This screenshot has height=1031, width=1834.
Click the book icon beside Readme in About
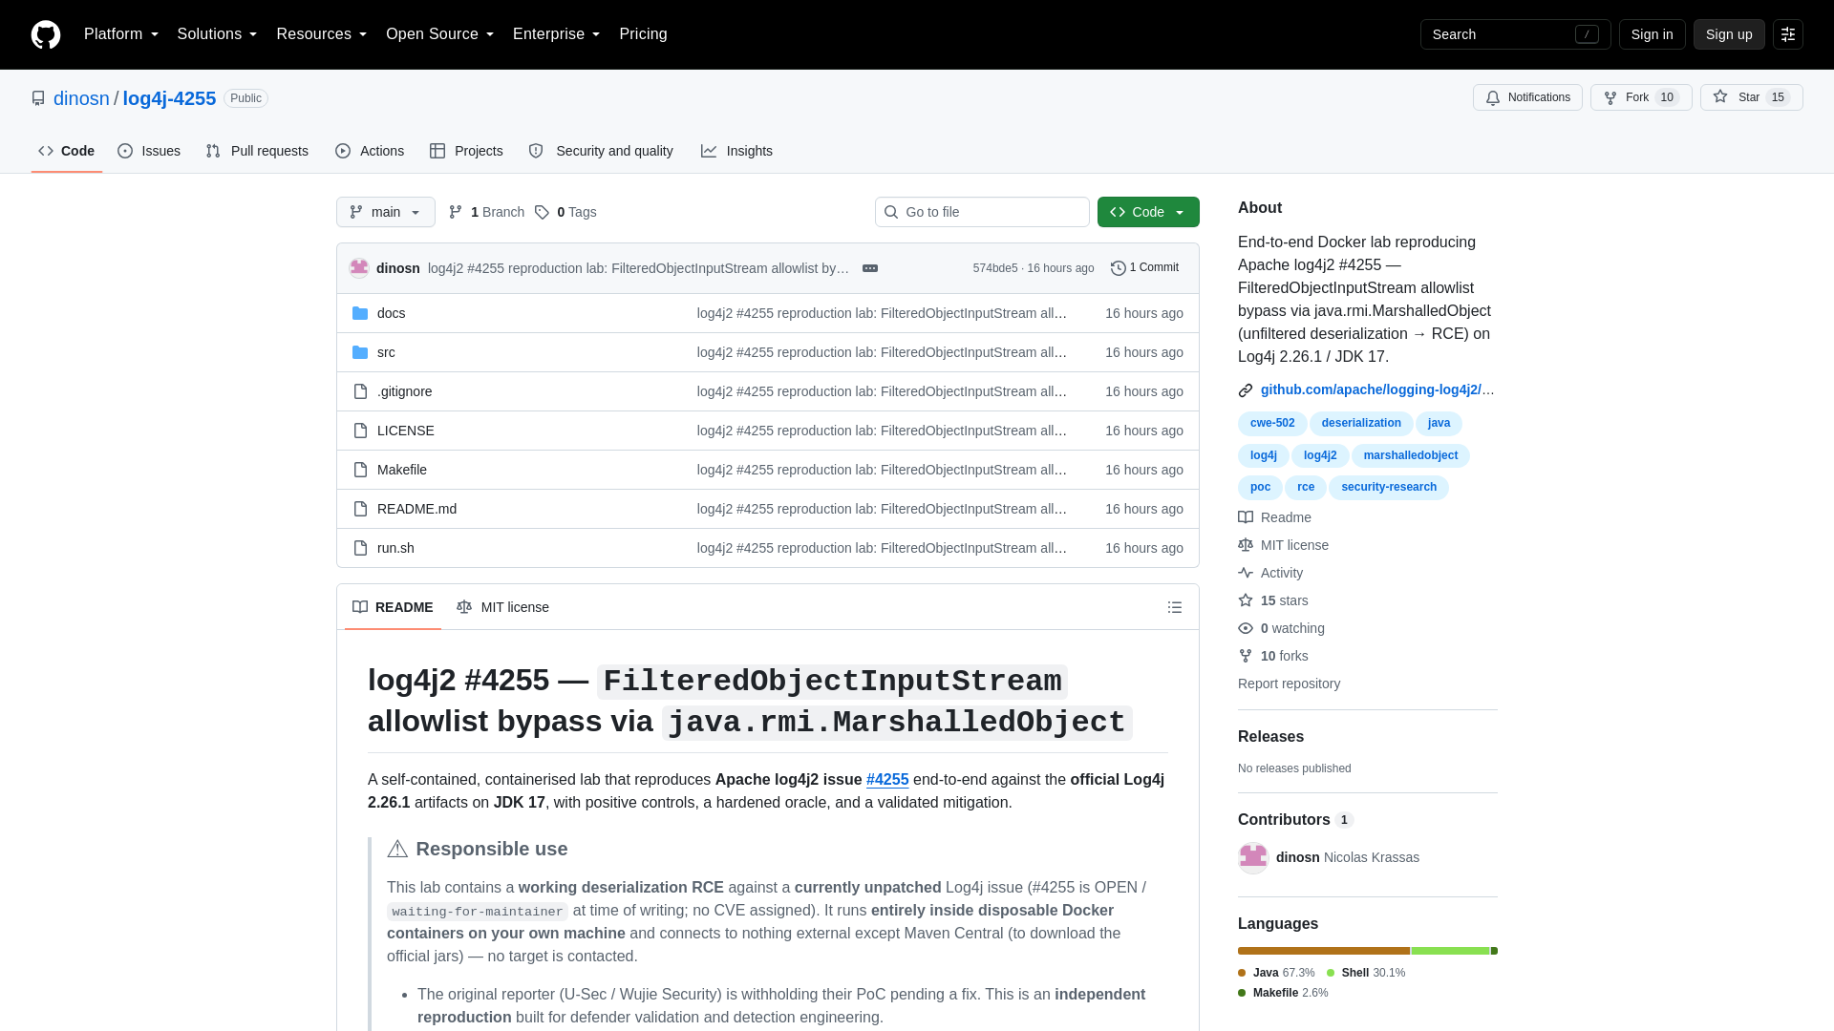click(1246, 517)
